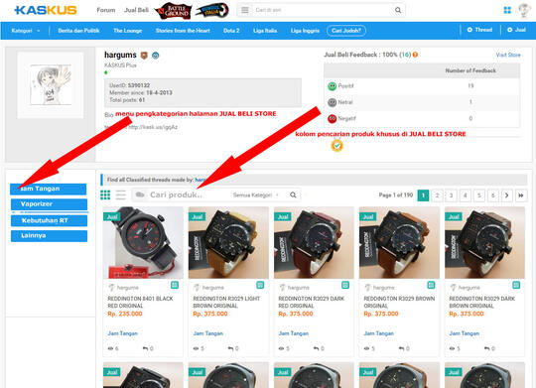Click the top search bar magnifier icon
Screen dimensions: 536x388
click(398, 10)
